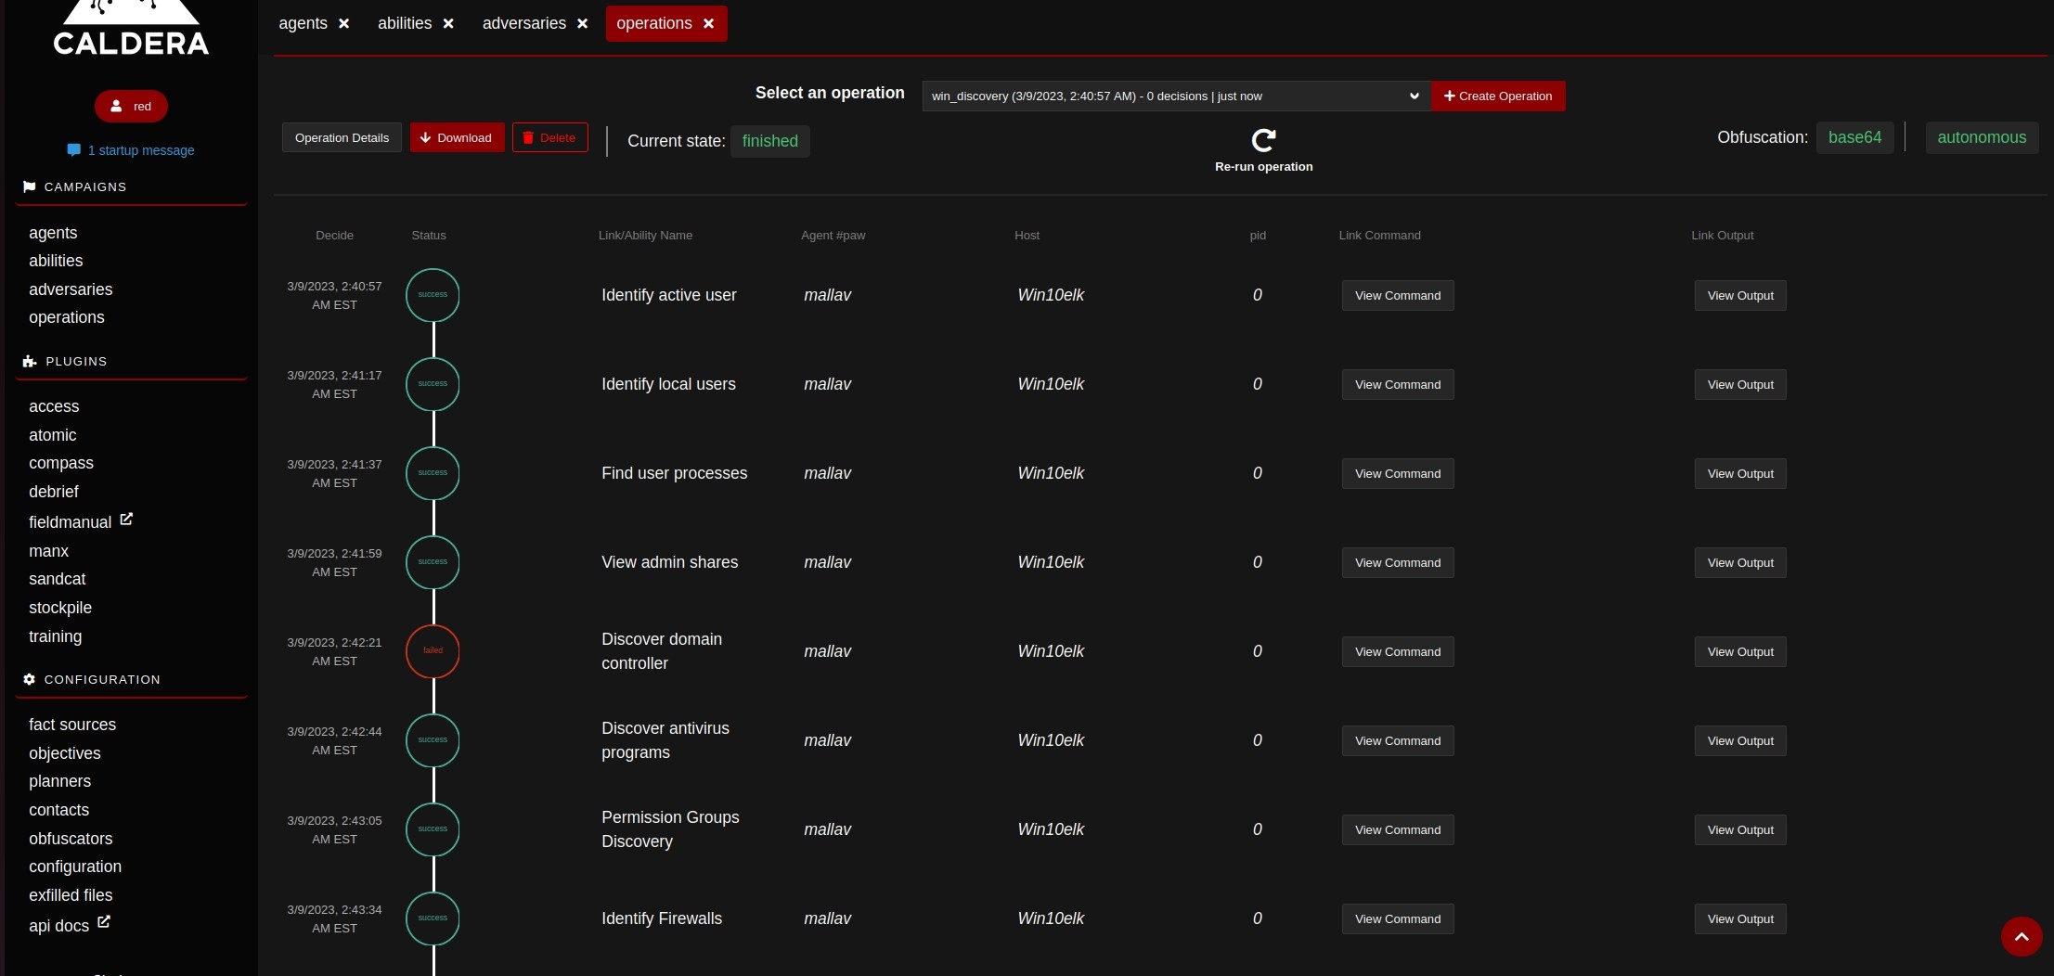
Task: Click success status circle for Permission Groups Discovery
Action: tap(433, 829)
